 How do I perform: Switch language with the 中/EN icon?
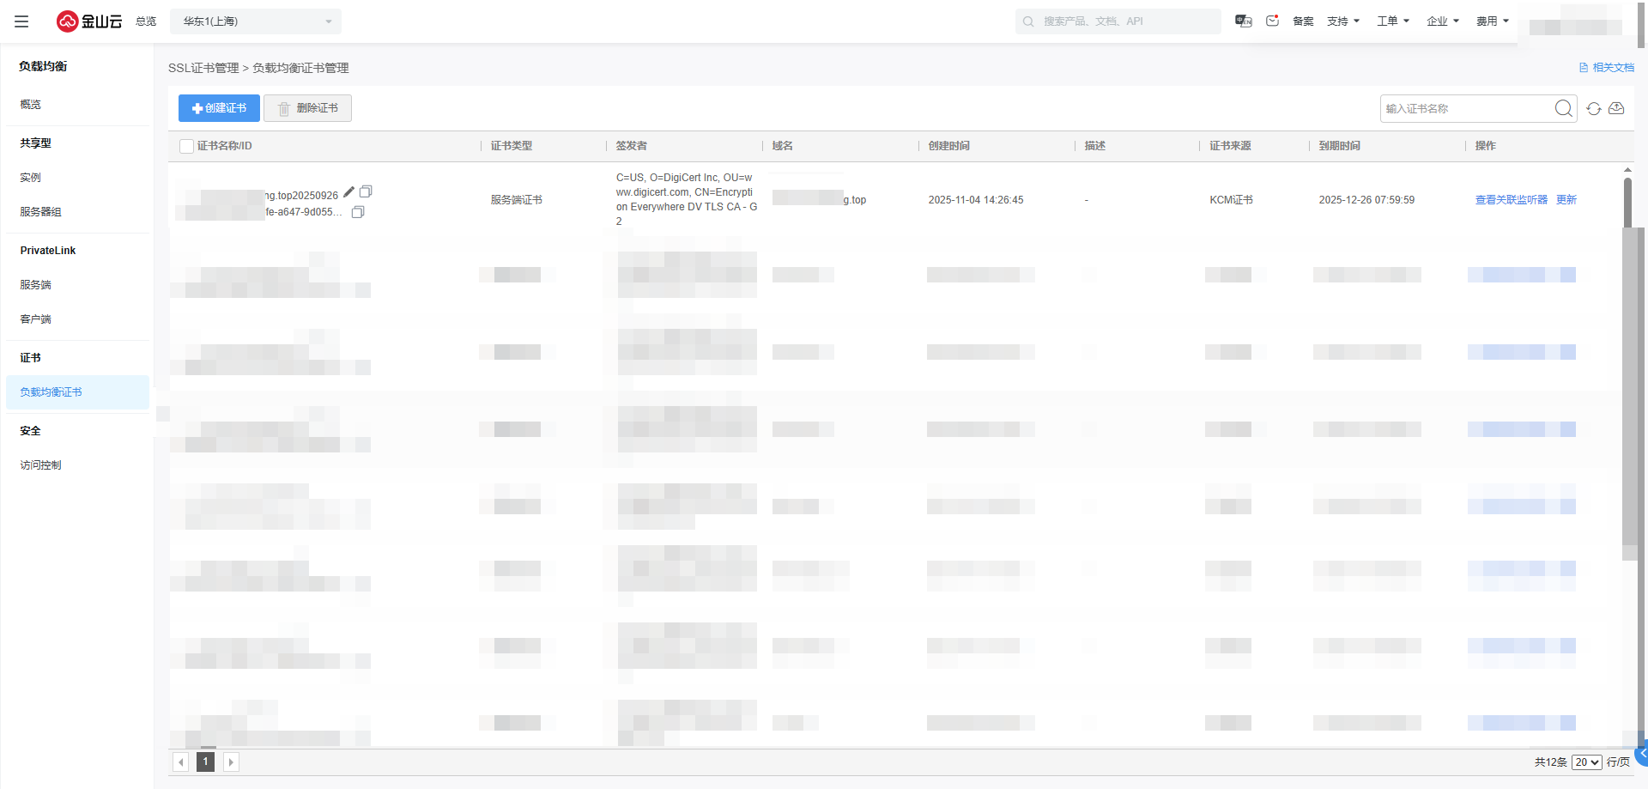(x=1243, y=21)
